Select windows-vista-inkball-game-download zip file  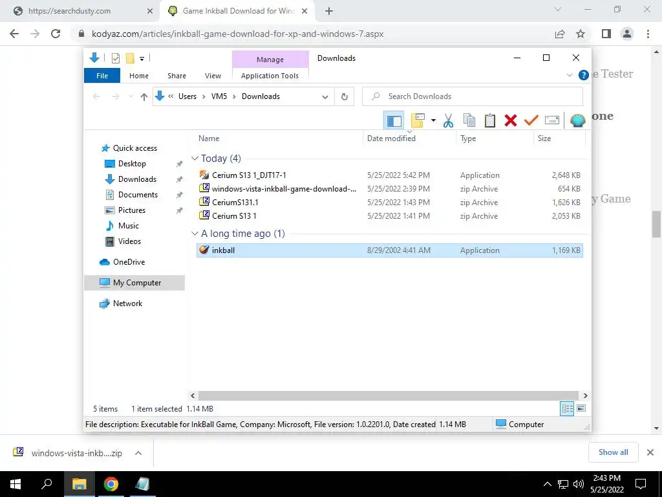coord(389,189)
